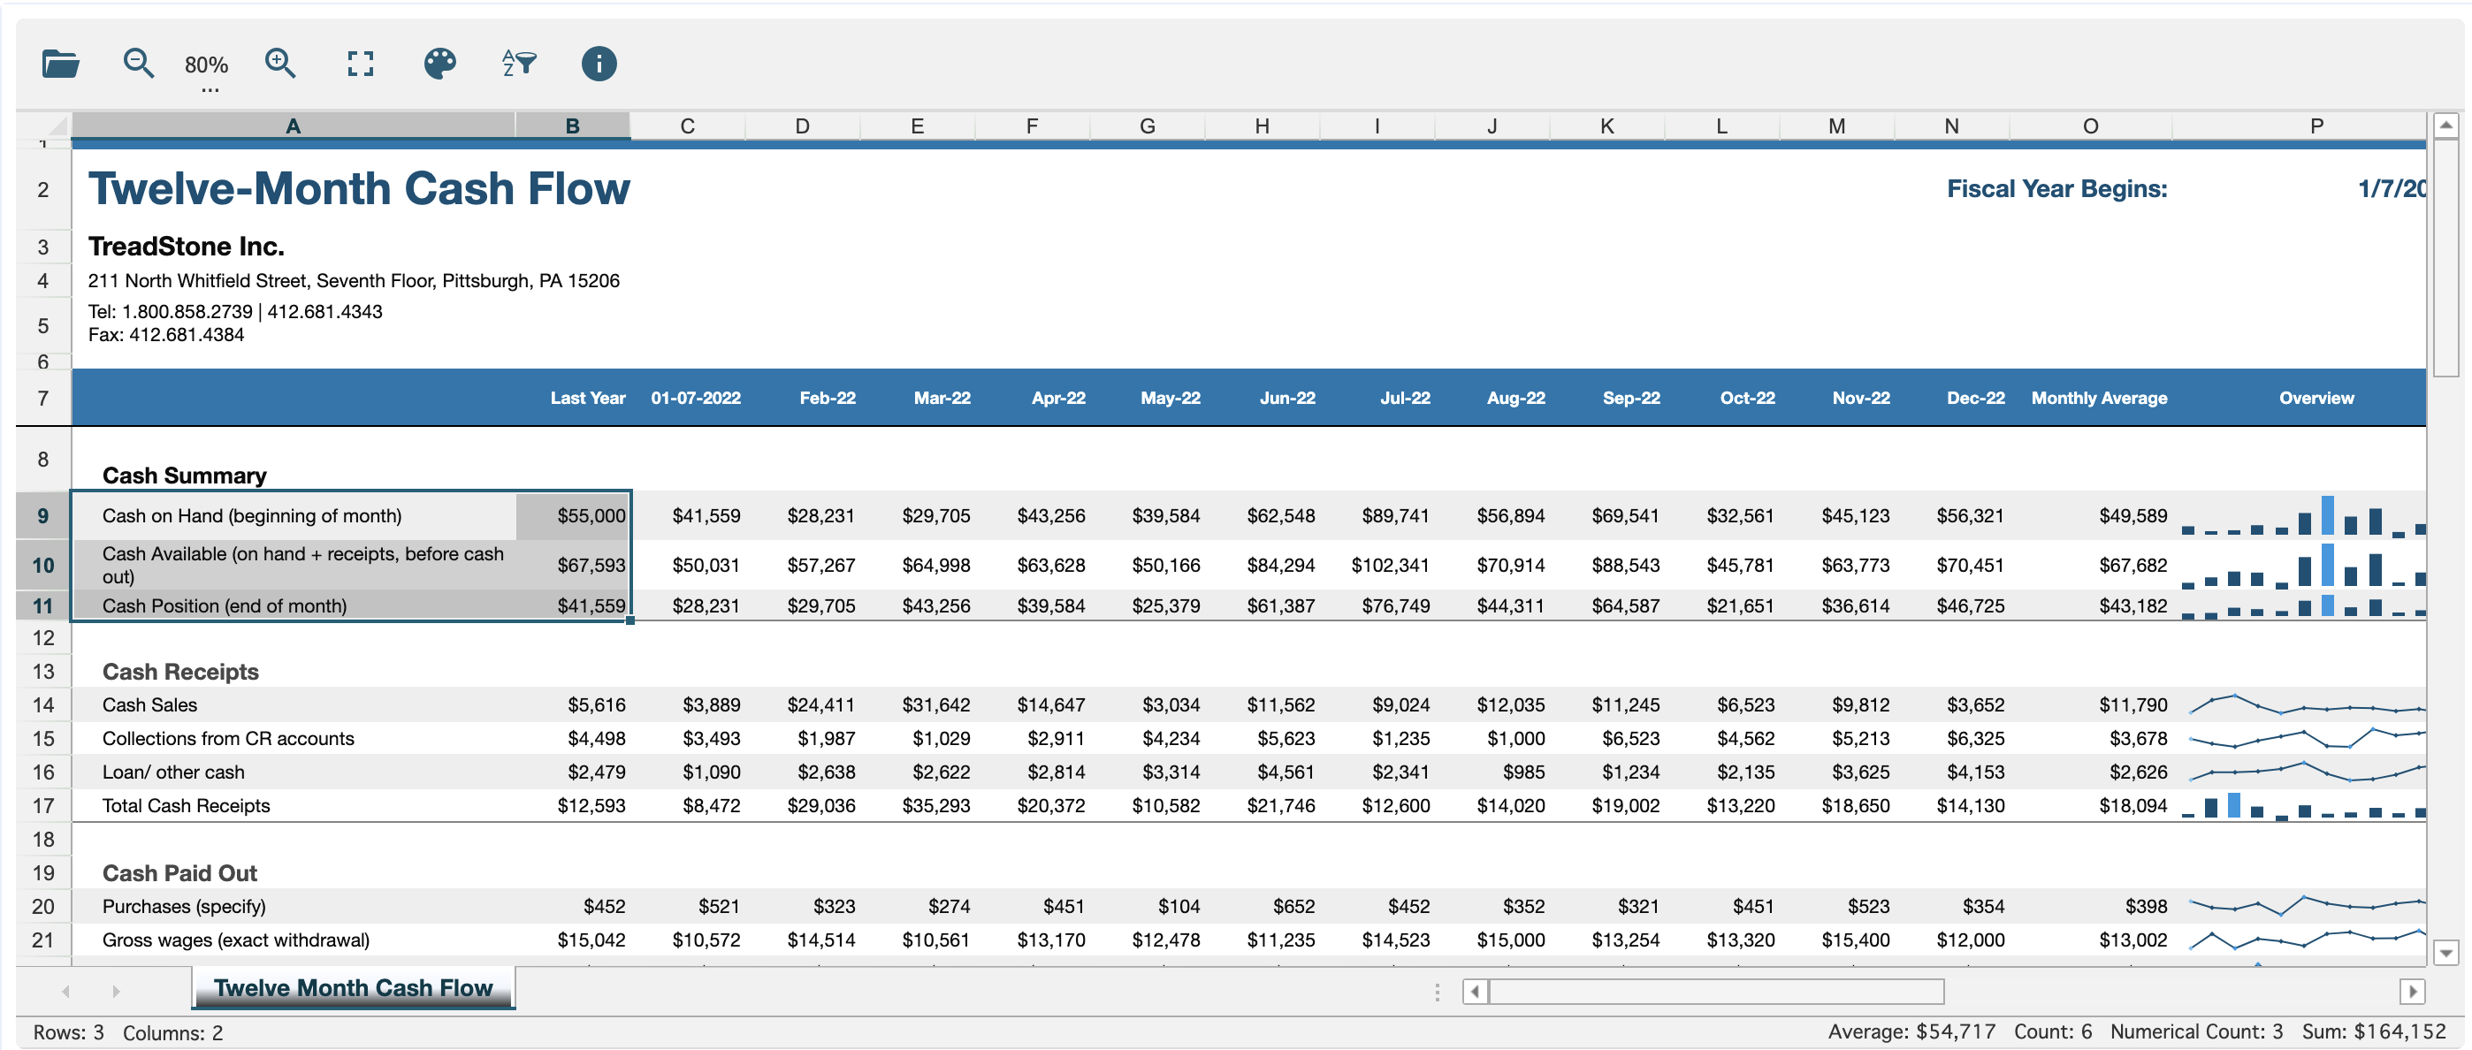Viewport: 2472px width, 1050px height.
Task: Enter fullscreen mode via the brackets icon
Action: pyautogui.click(x=360, y=64)
